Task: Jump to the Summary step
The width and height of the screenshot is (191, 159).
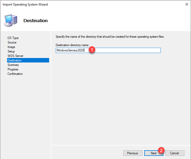Action: (13, 65)
